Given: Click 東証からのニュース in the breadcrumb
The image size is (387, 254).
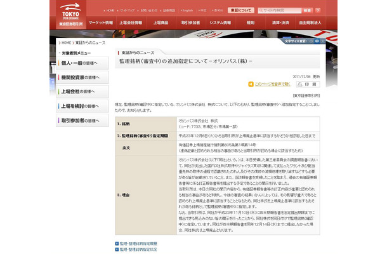Looking at the screenshot, I should pos(90,43).
